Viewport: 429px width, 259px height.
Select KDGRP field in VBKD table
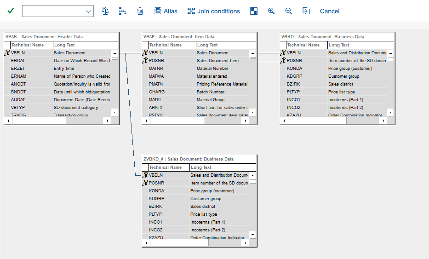(333, 76)
